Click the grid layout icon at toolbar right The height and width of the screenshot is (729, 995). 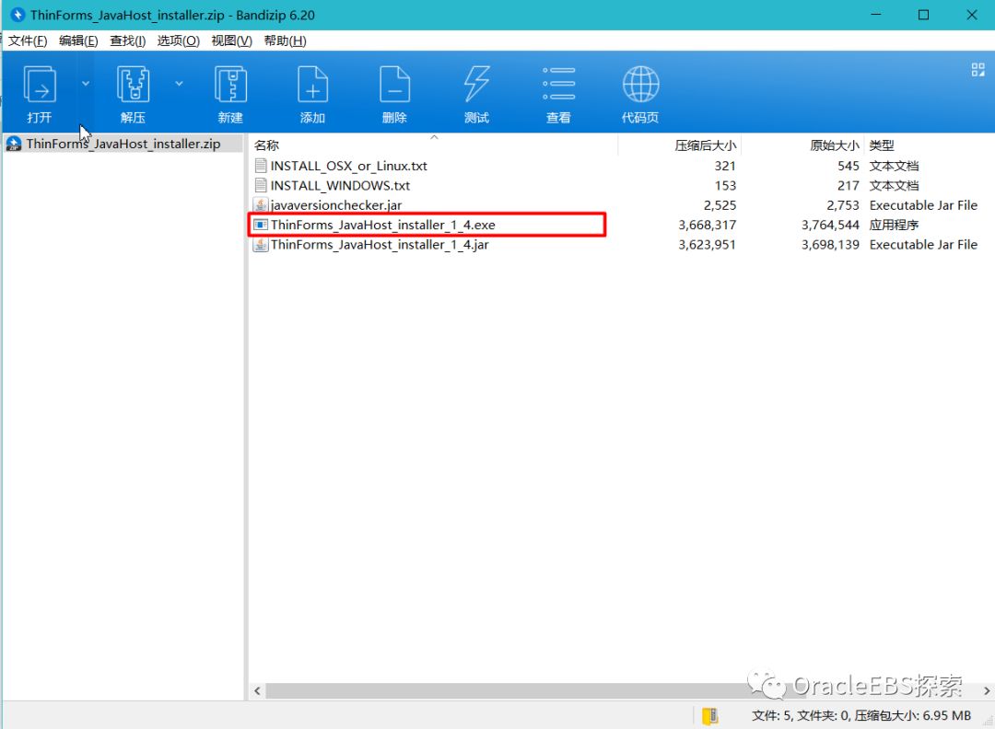(977, 70)
